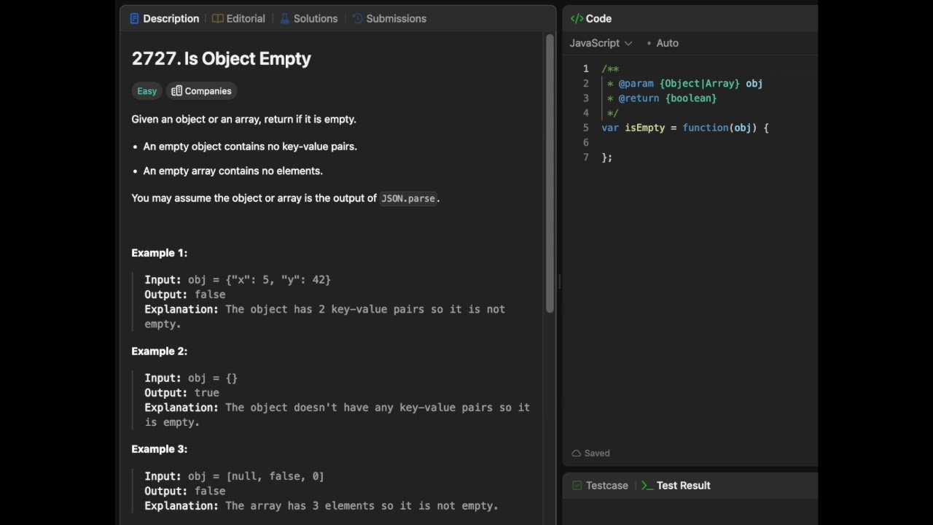Screen dimensions: 933x525
Task: Click the Saved cloud icon
Action: tap(577, 454)
